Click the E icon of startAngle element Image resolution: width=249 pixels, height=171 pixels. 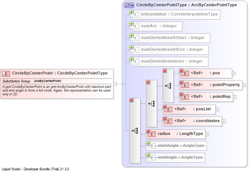tap(152, 146)
